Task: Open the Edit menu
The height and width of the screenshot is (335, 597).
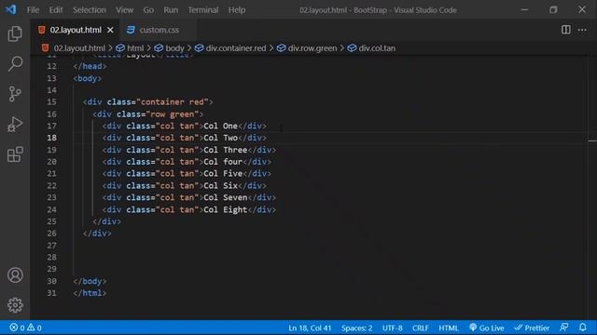Action: coord(56,10)
